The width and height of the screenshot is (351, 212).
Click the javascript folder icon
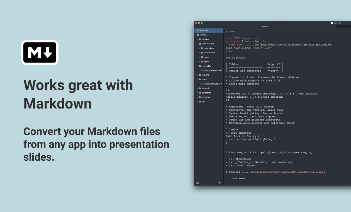point(200,93)
